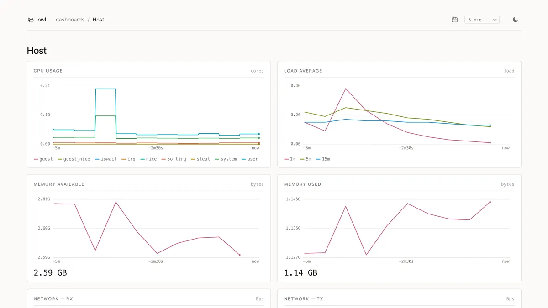This screenshot has width=548, height=308.
Task: Click the Bps unit on Network RX panel
Action: (260, 299)
